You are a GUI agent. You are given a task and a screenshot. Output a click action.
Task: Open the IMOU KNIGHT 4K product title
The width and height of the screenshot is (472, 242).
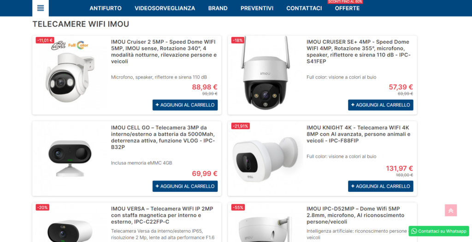coord(358,134)
